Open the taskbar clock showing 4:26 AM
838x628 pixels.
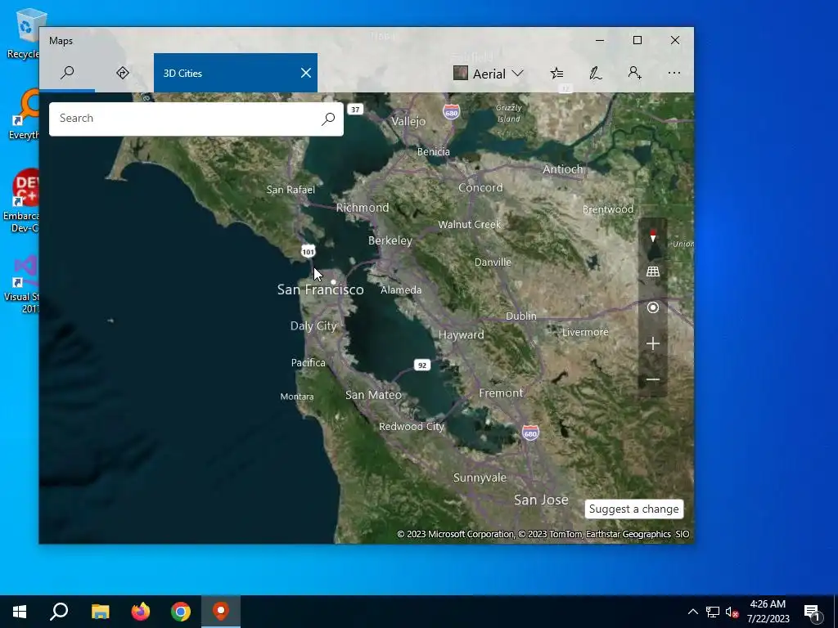[768, 612]
